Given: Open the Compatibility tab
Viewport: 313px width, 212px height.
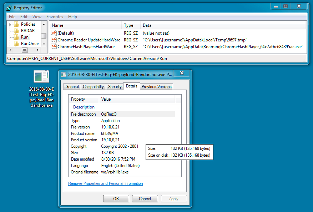Looking at the screenshot, I should (x=93, y=87).
